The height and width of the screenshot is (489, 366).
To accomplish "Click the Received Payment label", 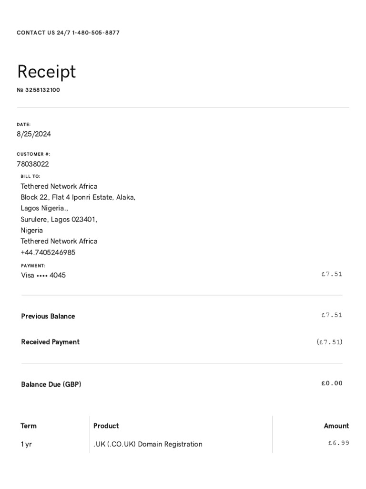I will pos(51,342).
